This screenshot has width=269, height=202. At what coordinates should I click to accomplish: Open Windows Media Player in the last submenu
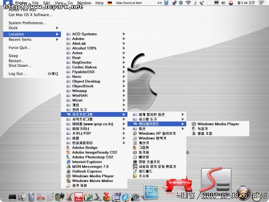218,124
